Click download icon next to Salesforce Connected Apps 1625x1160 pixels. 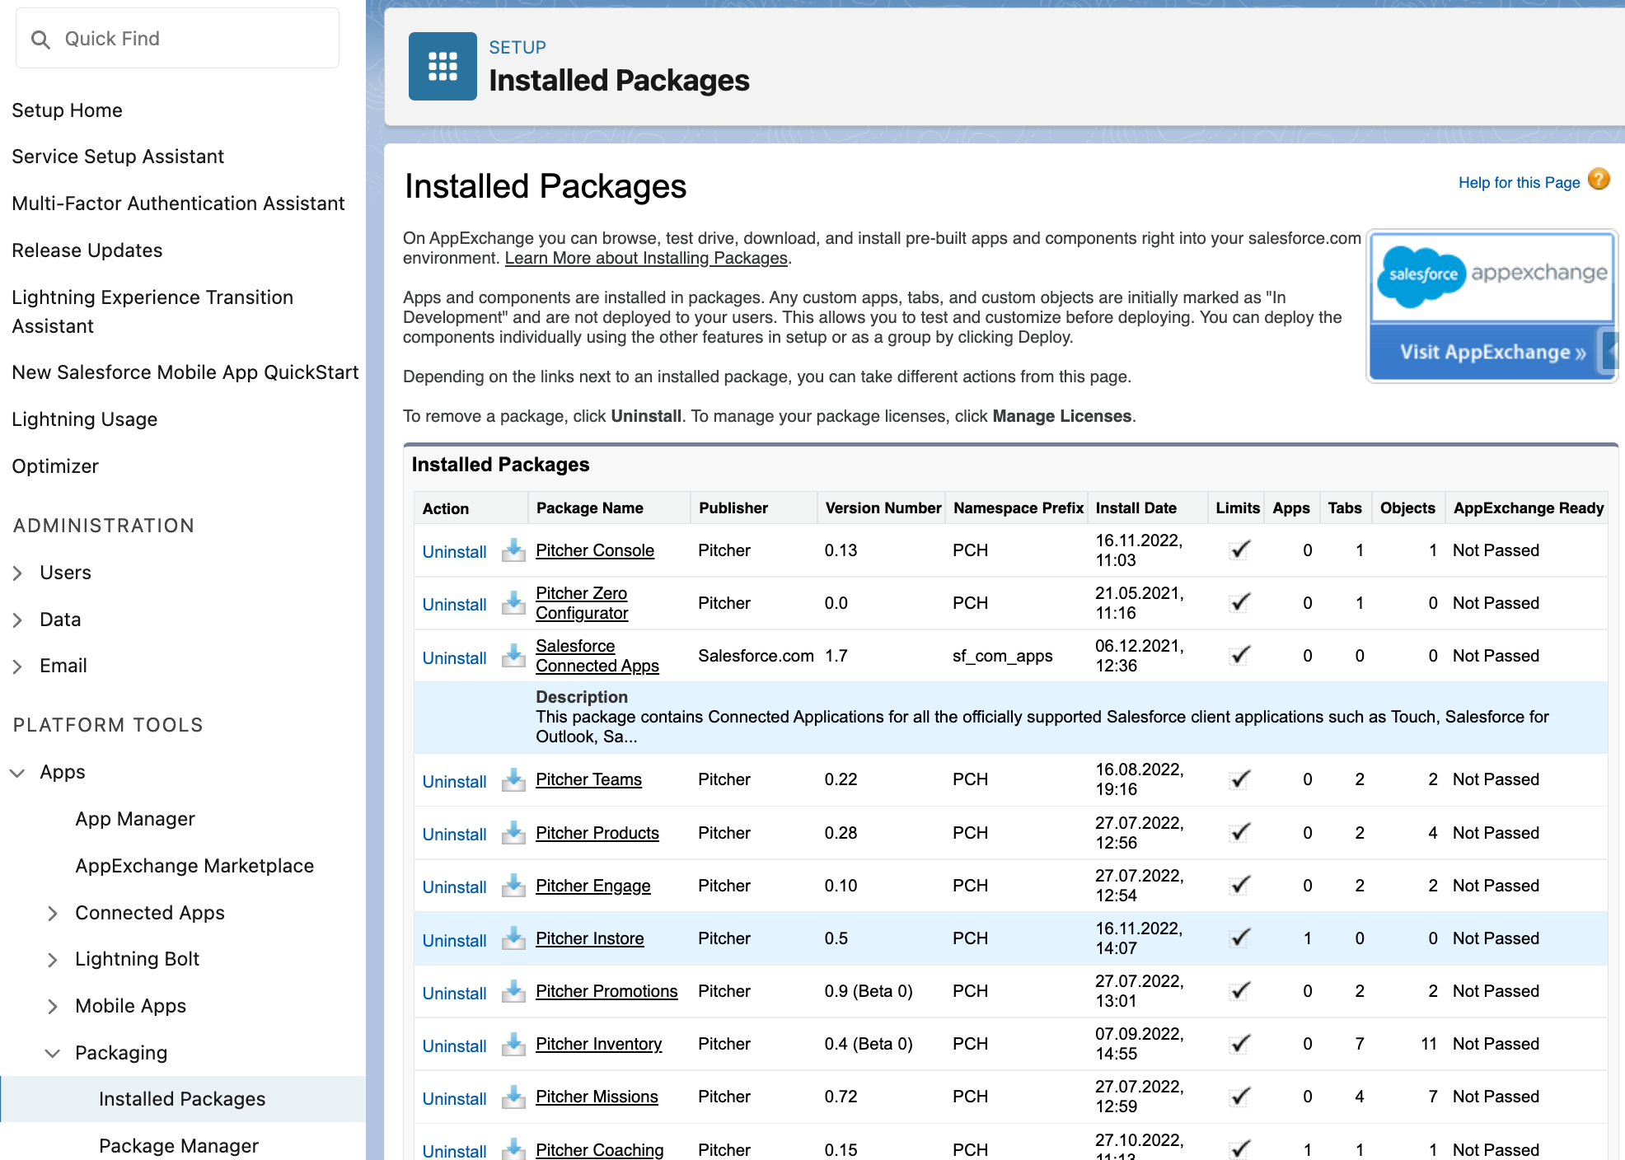[x=513, y=656]
